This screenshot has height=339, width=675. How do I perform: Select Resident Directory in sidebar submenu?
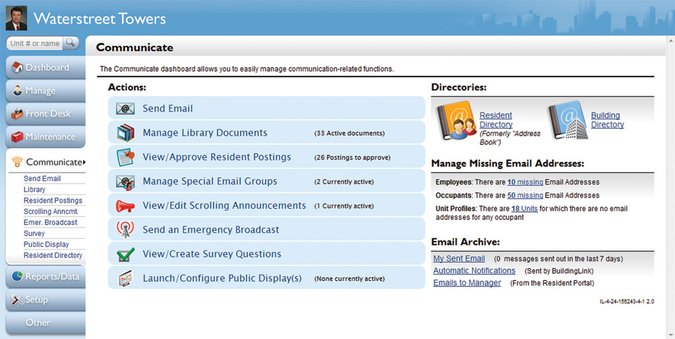pos(53,255)
